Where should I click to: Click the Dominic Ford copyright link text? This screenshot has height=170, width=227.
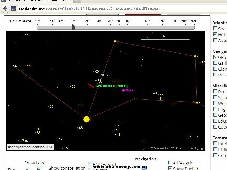pos(177,149)
